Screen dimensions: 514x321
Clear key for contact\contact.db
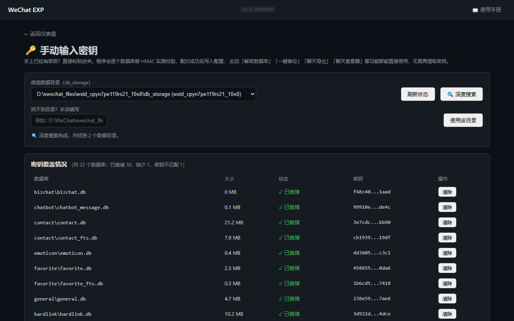coord(447,223)
